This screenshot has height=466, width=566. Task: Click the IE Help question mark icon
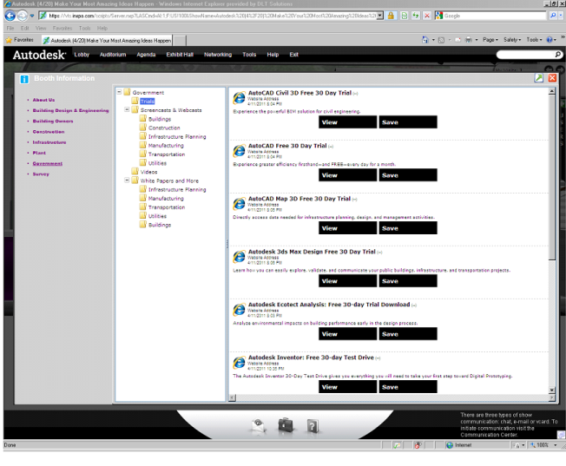point(549,40)
